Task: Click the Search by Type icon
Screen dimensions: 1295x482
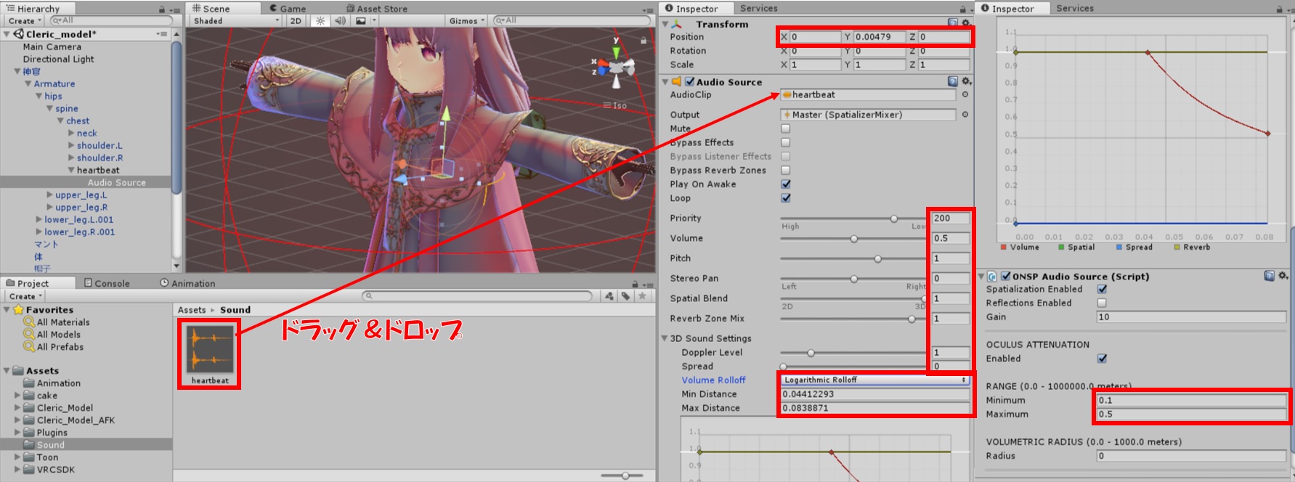Action: tap(609, 296)
